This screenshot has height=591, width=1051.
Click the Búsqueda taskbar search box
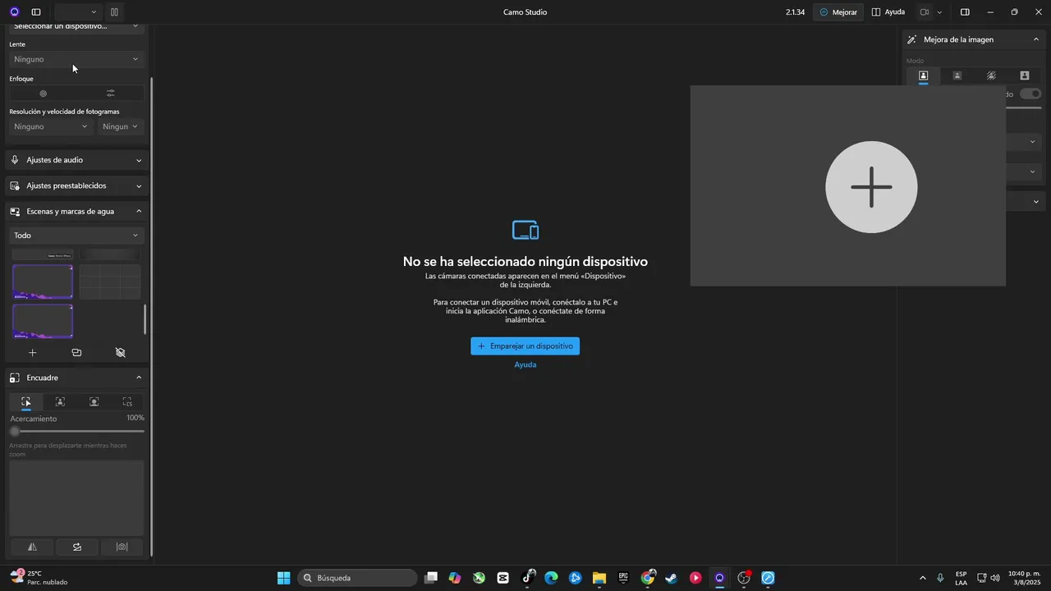click(357, 578)
